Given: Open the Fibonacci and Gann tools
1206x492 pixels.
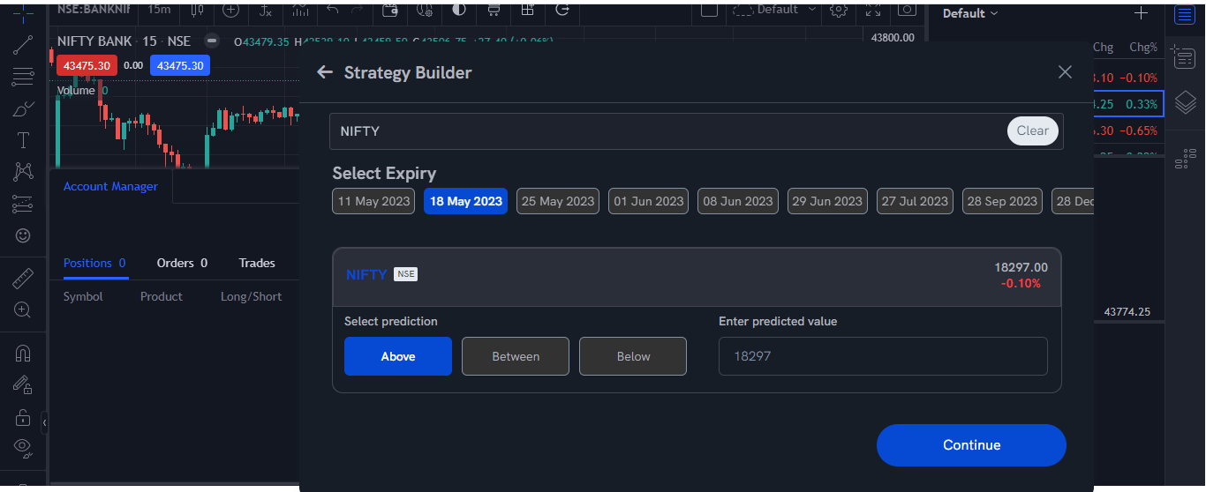Looking at the screenshot, I should pyautogui.click(x=23, y=77).
